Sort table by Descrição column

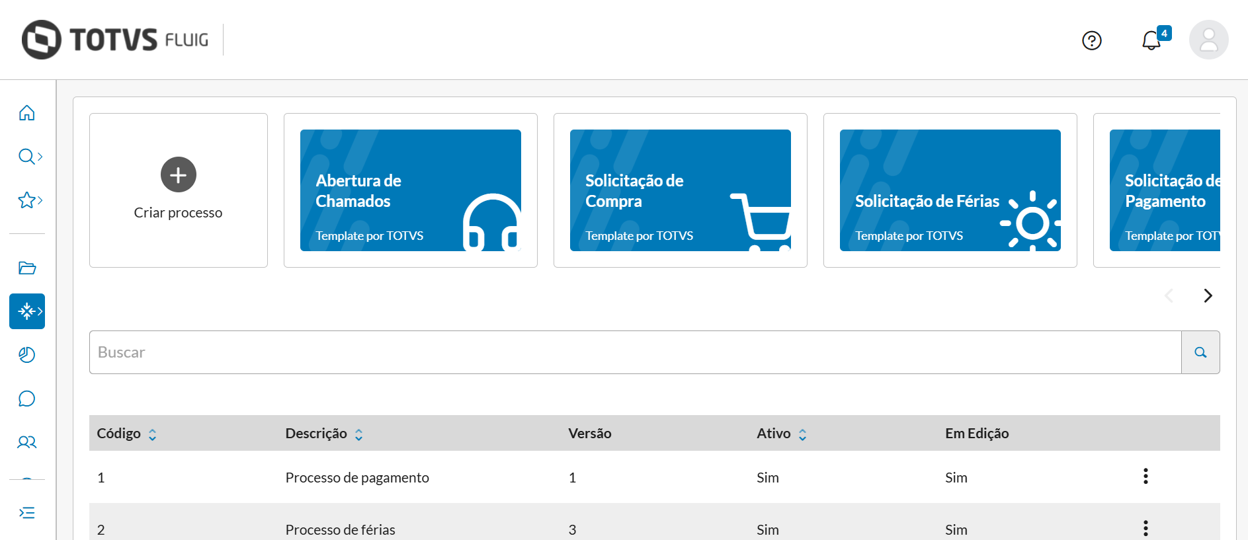[x=358, y=434]
